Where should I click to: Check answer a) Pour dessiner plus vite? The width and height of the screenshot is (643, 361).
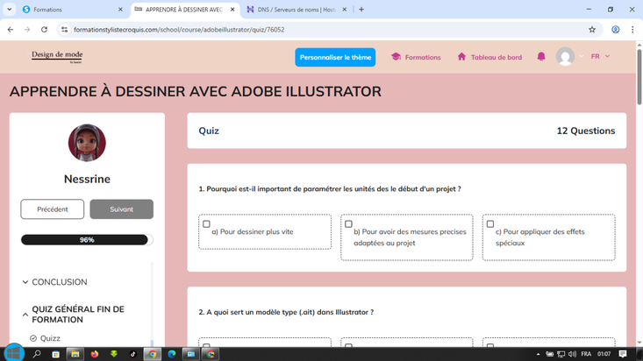(x=206, y=223)
